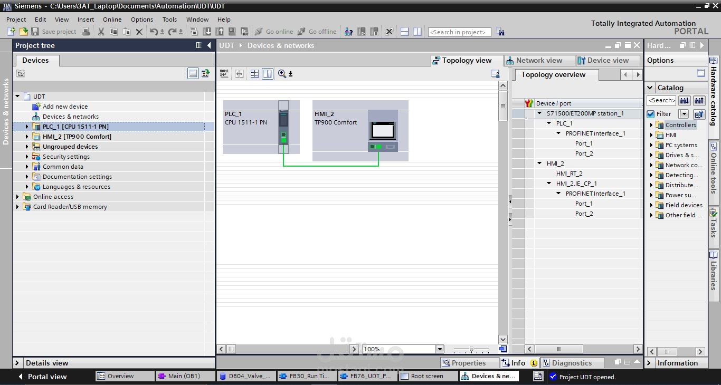Toggle the Filter checkbox in Catalog

tap(650, 114)
